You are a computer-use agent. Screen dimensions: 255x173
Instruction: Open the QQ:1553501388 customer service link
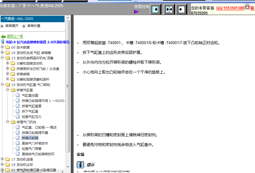point(230,8)
